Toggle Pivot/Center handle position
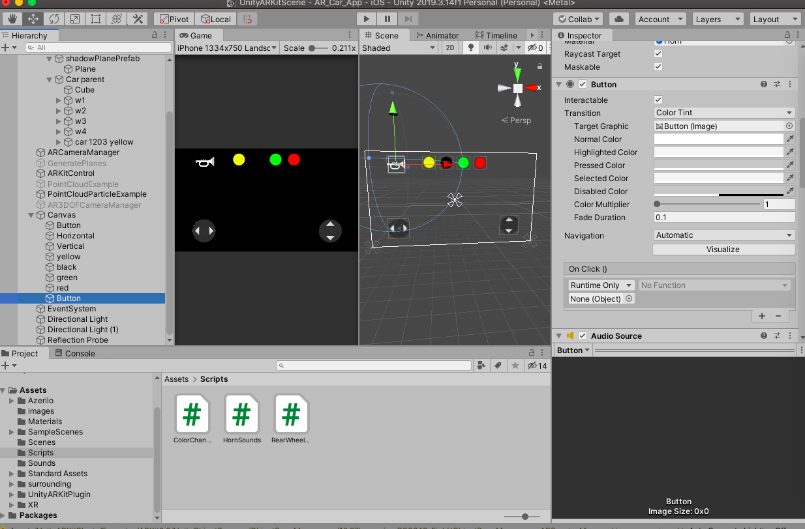Viewport: 805px width, 529px height. [x=174, y=19]
